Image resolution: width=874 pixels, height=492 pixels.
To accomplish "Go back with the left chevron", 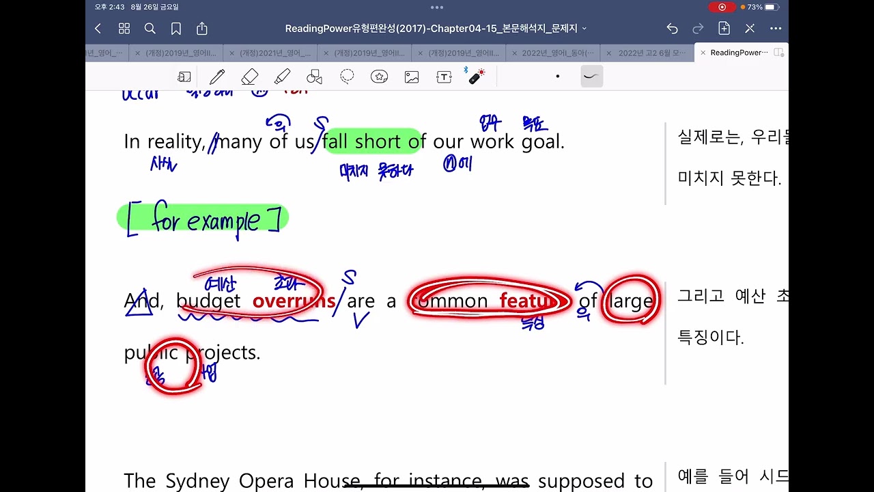I will (x=98, y=29).
